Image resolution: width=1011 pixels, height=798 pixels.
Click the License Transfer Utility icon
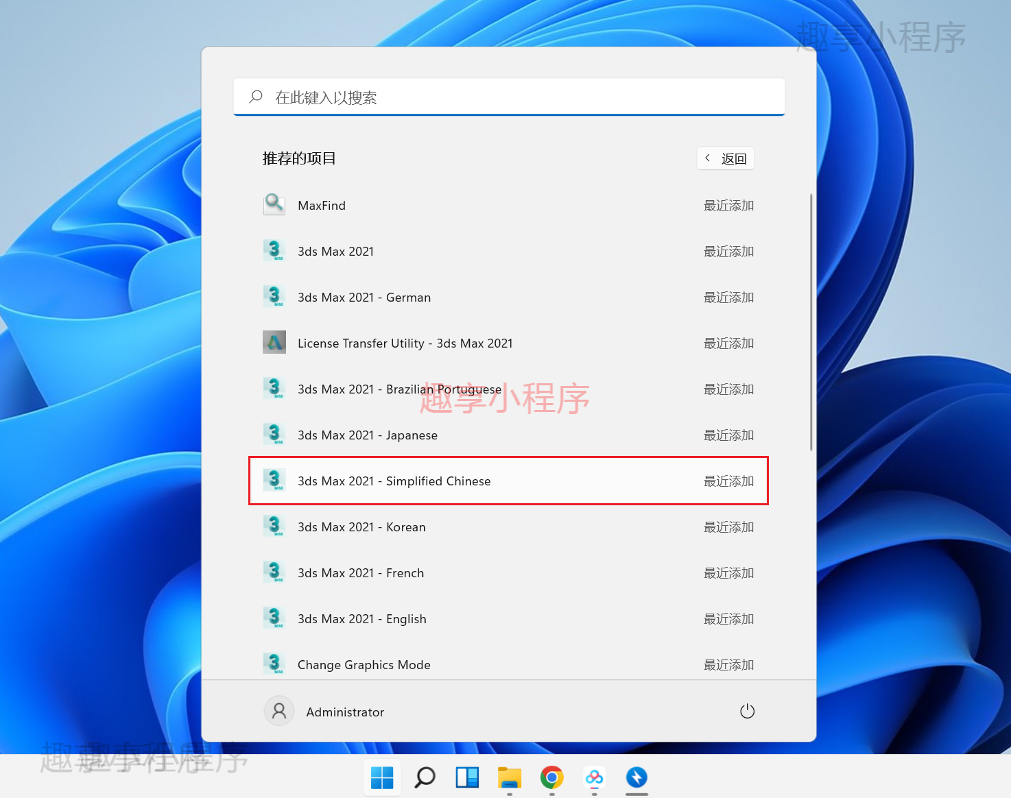click(274, 342)
